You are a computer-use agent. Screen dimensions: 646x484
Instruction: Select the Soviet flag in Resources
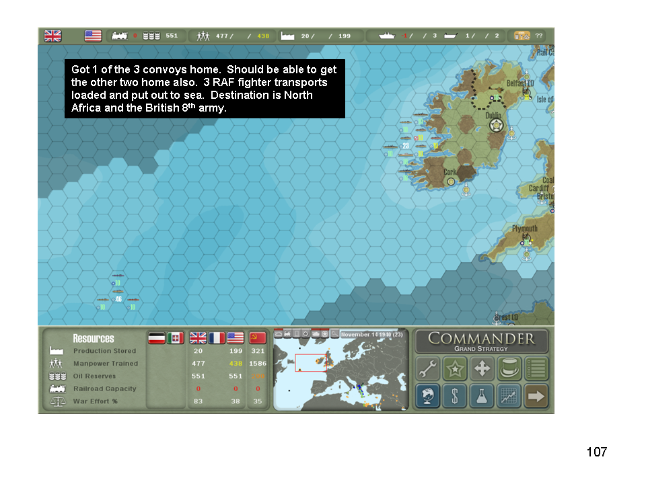pos(258,337)
